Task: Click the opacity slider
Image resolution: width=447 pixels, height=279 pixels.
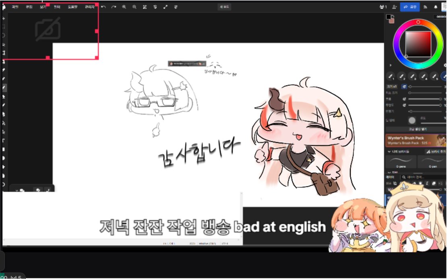Action: tap(425, 105)
